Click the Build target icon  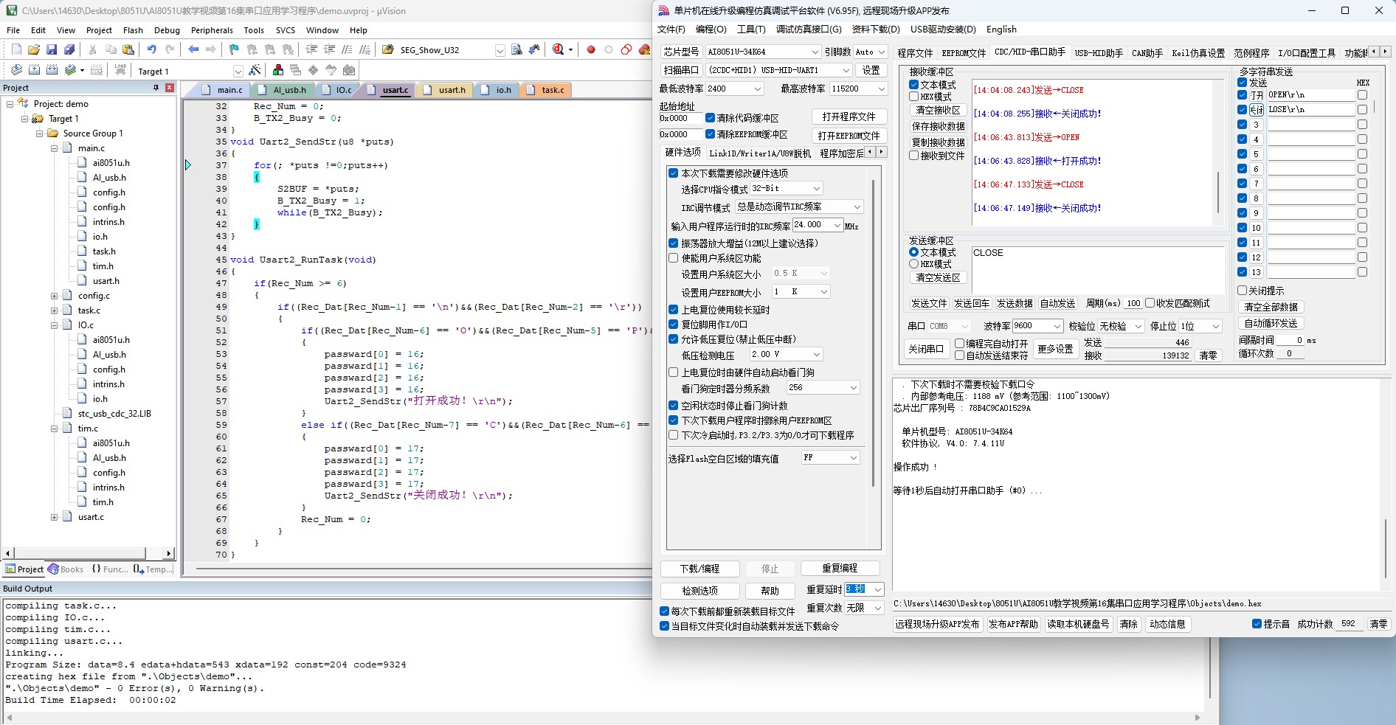pyautogui.click(x=34, y=70)
